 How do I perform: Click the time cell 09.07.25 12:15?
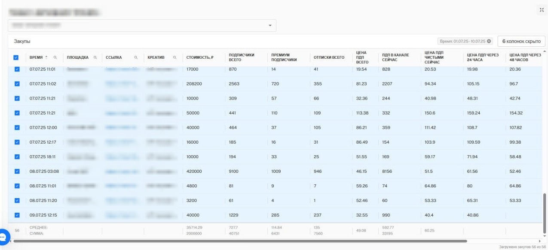click(43, 215)
